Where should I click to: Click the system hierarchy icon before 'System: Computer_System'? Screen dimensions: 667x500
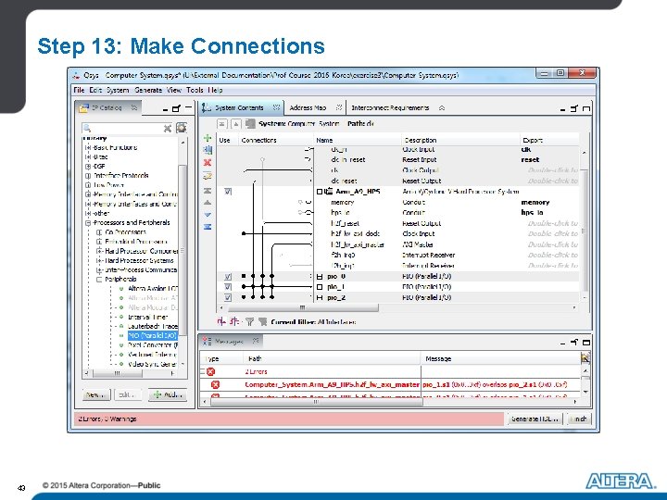coord(250,124)
